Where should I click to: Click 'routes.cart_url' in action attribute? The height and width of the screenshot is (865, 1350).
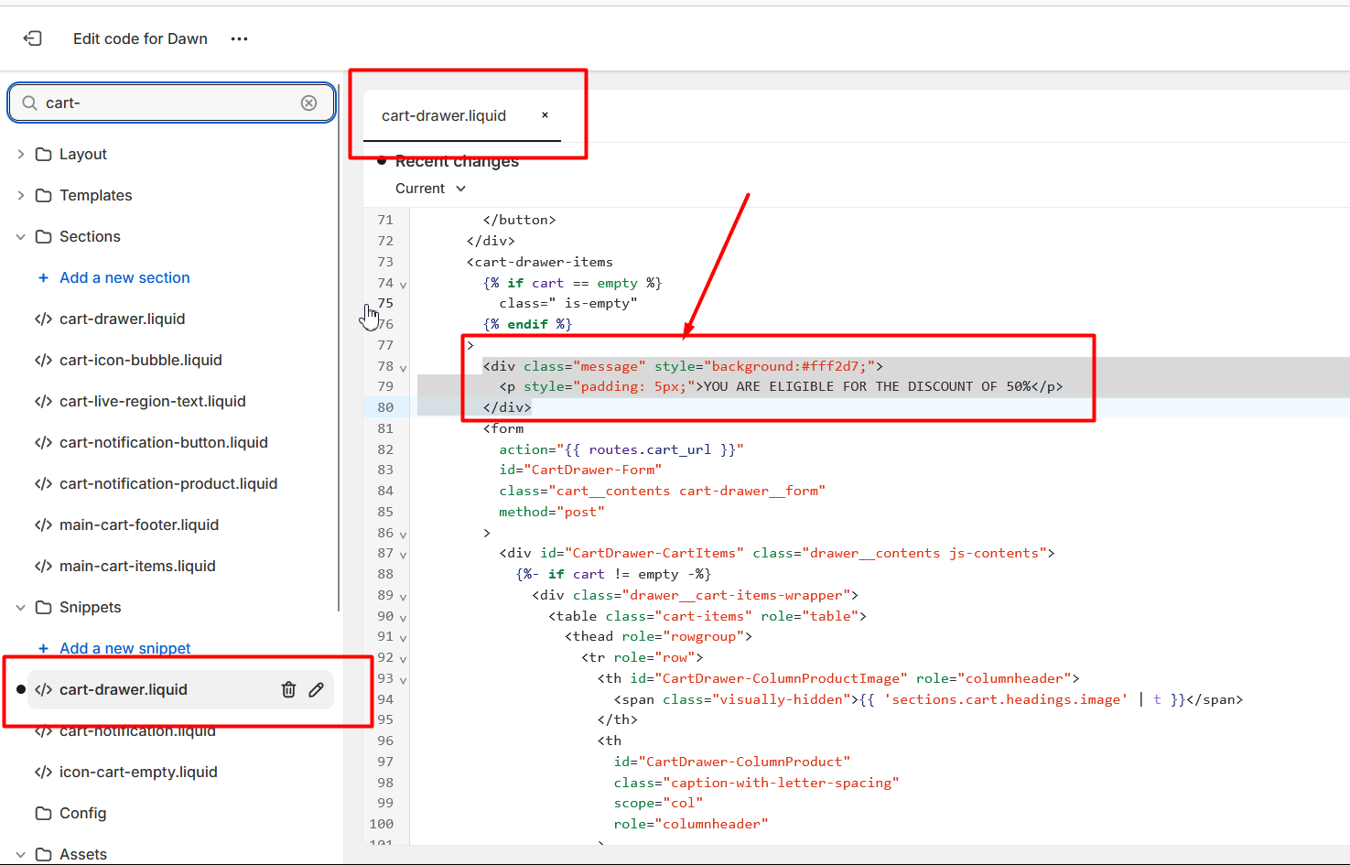coord(650,449)
